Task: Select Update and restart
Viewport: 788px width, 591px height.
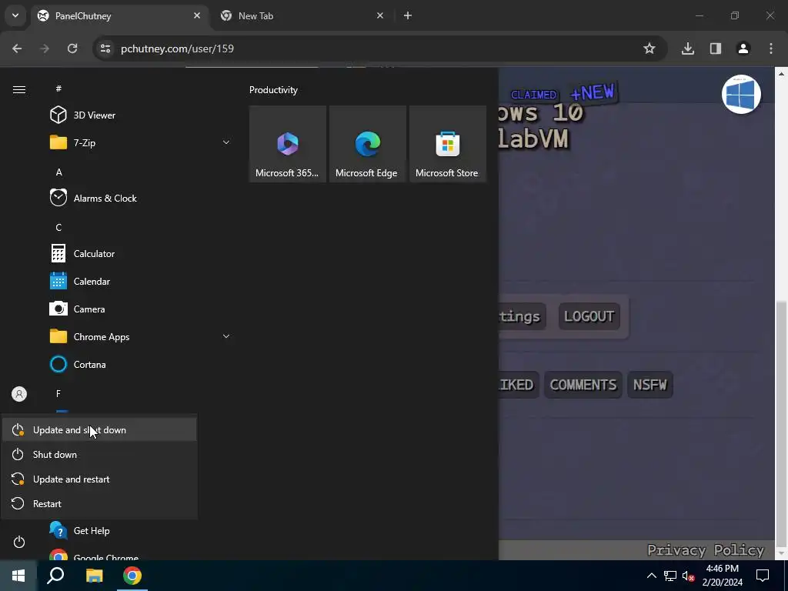Action: point(99,479)
